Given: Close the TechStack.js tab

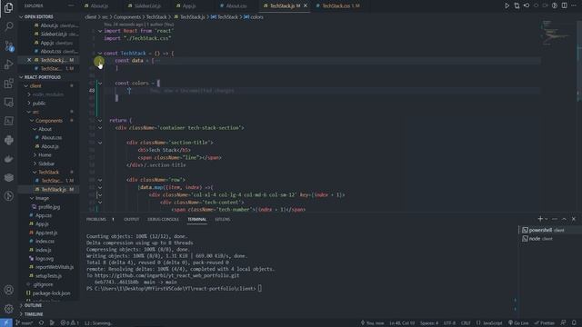Looking at the screenshot, I should click(306, 6).
